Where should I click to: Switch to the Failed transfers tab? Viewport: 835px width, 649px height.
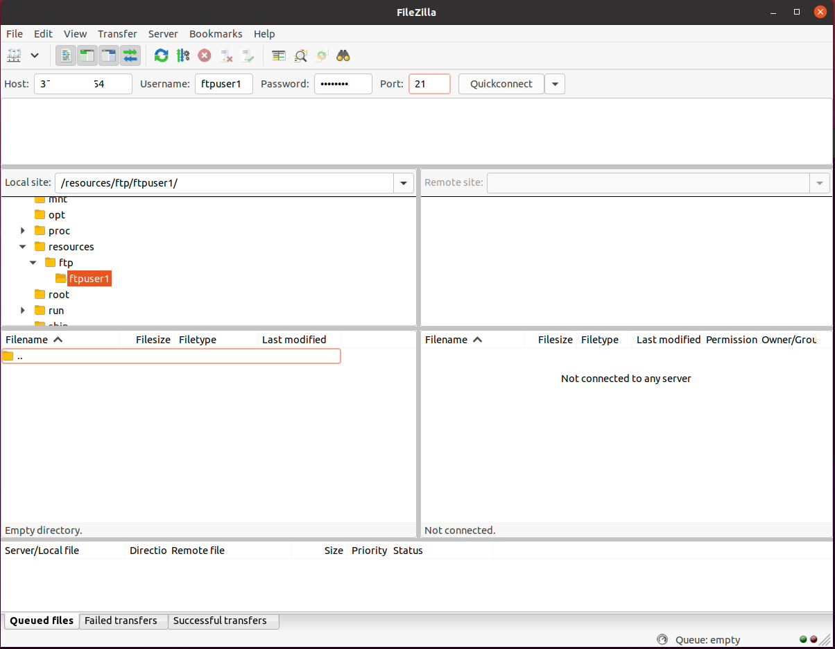(x=123, y=621)
